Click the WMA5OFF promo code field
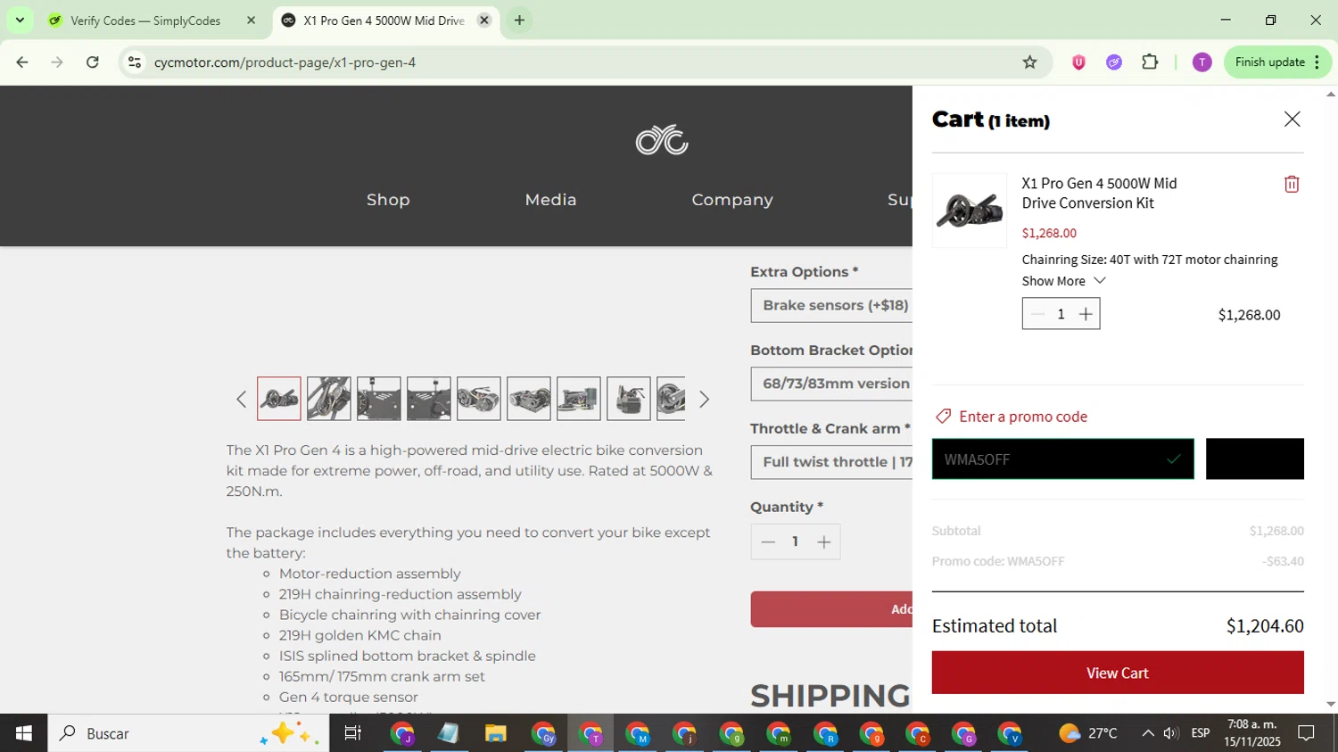The height and width of the screenshot is (752, 1338). (x=1062, y=459)
